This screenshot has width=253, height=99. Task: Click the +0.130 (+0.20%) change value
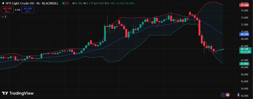pos(125,3)
